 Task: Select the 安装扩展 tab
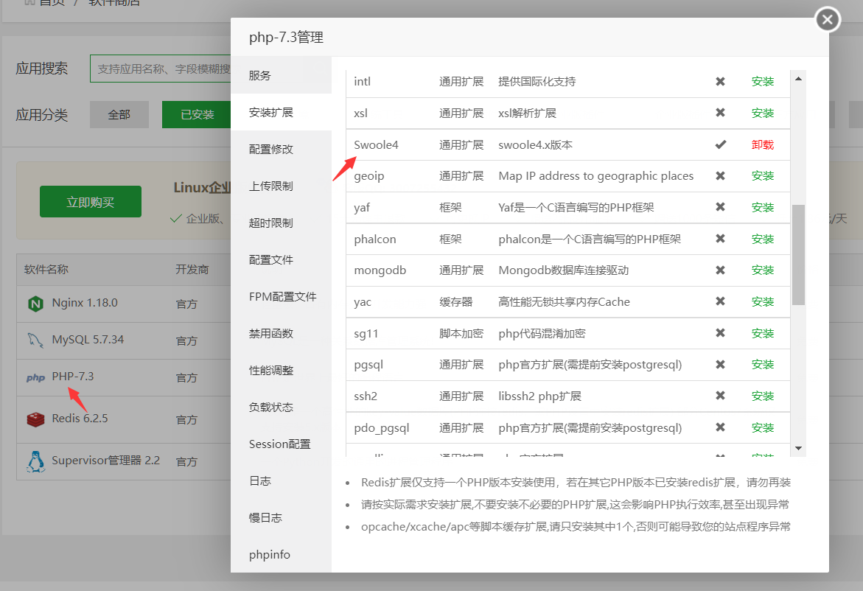click(x=282, y=112)
